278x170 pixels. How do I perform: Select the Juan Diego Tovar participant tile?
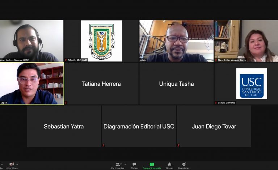point(214,126)
